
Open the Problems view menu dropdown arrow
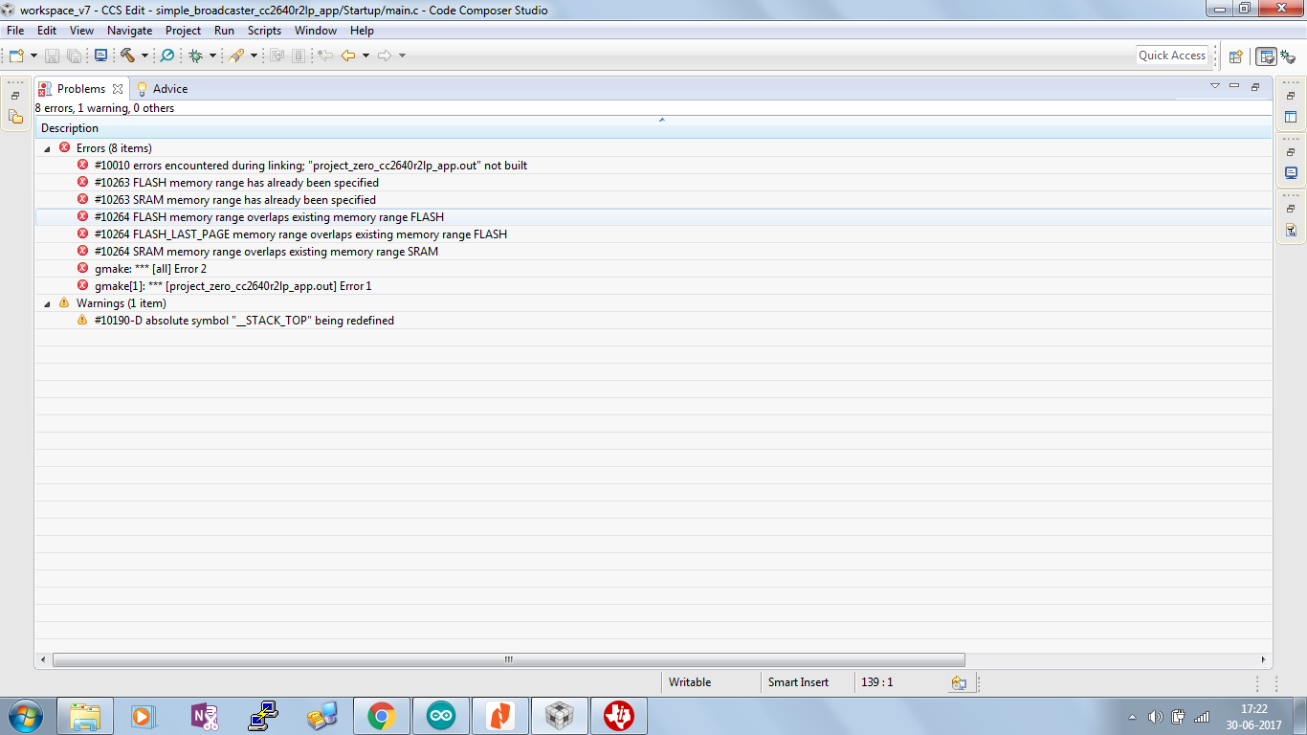[x=1215, y=86]
